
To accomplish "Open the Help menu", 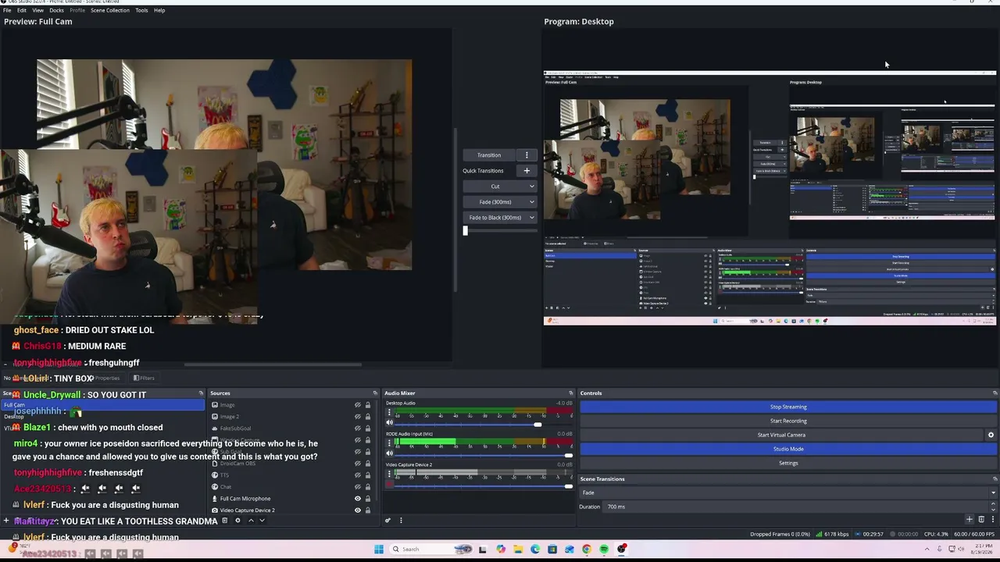I will (x=159, y=10).
